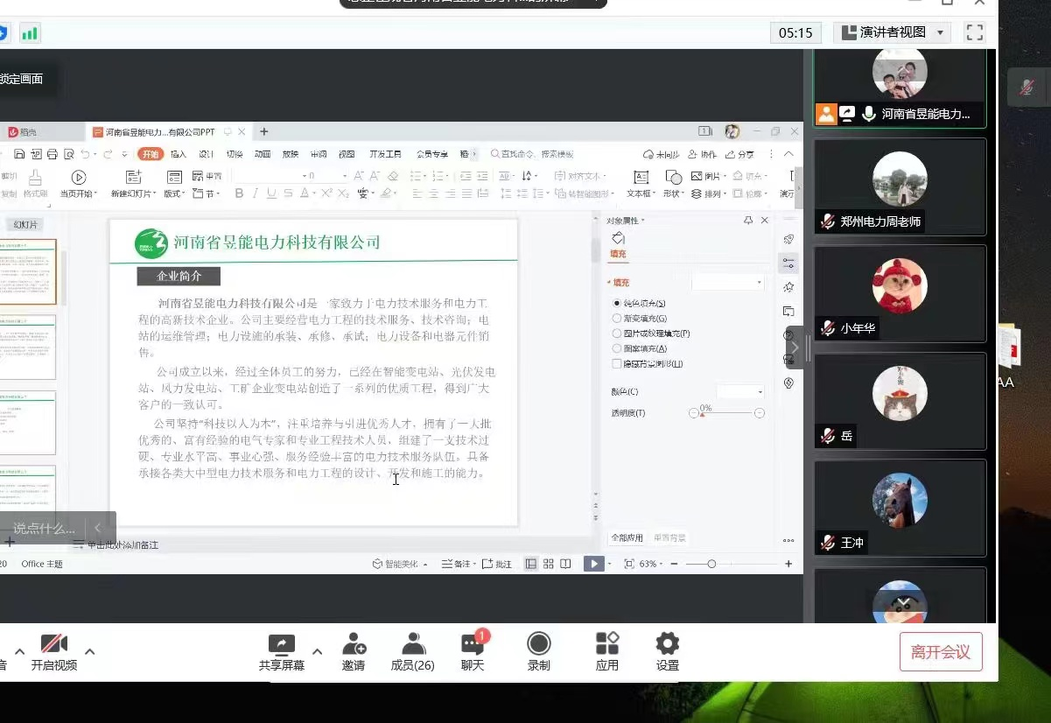The image size is (1051, 723).
Task: Click the slide sorter grid view icon
Action: [549, 564]
